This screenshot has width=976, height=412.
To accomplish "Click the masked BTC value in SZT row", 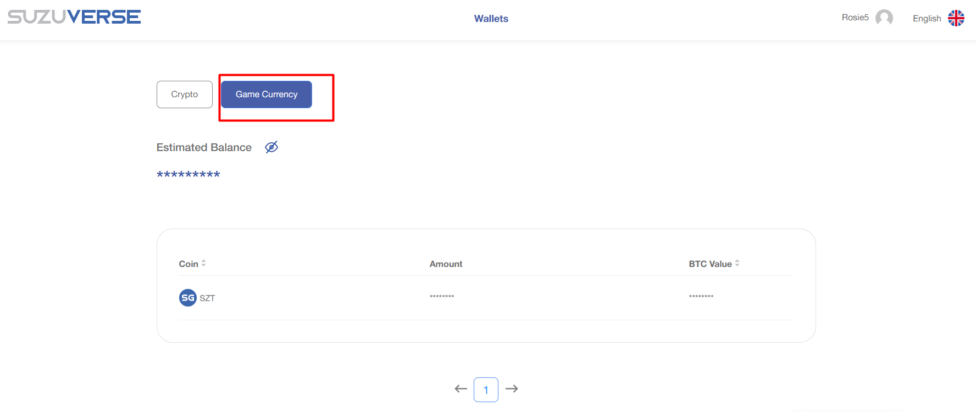I will click(x=701, y=297).
